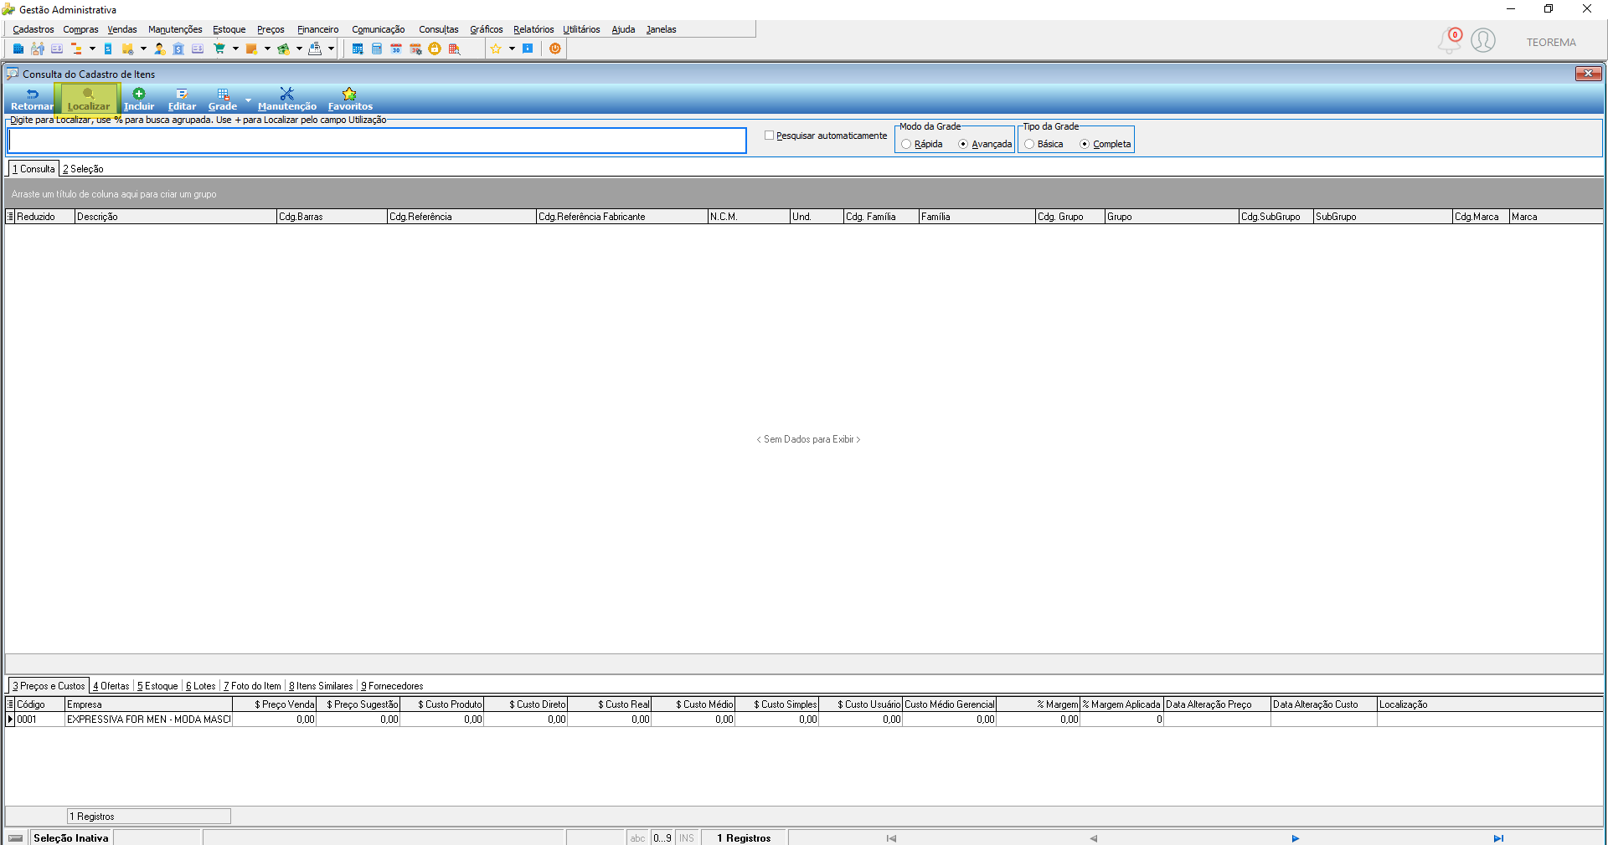Image resolution: width=1608 pixels, height=845 pixels.
Task: Click the orange power icon
Action: [x=555, y=49]
